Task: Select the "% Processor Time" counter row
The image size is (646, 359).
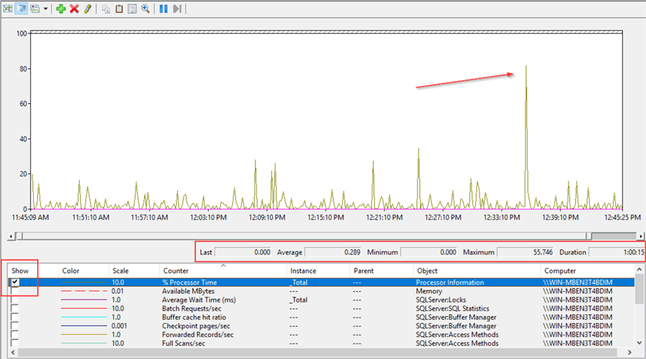Action: pyautogui.click(x=322, y=282)
